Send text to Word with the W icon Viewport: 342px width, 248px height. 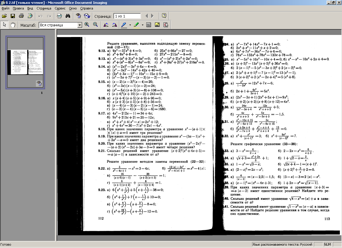click(x=87, y=16)
